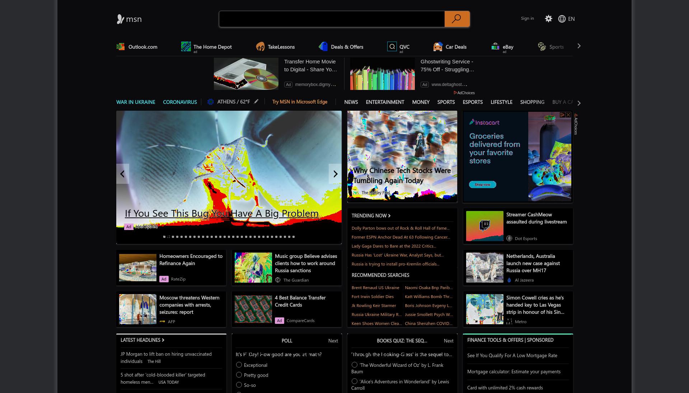
Task: Open the SPORTS tab
Action: point(446,102)
